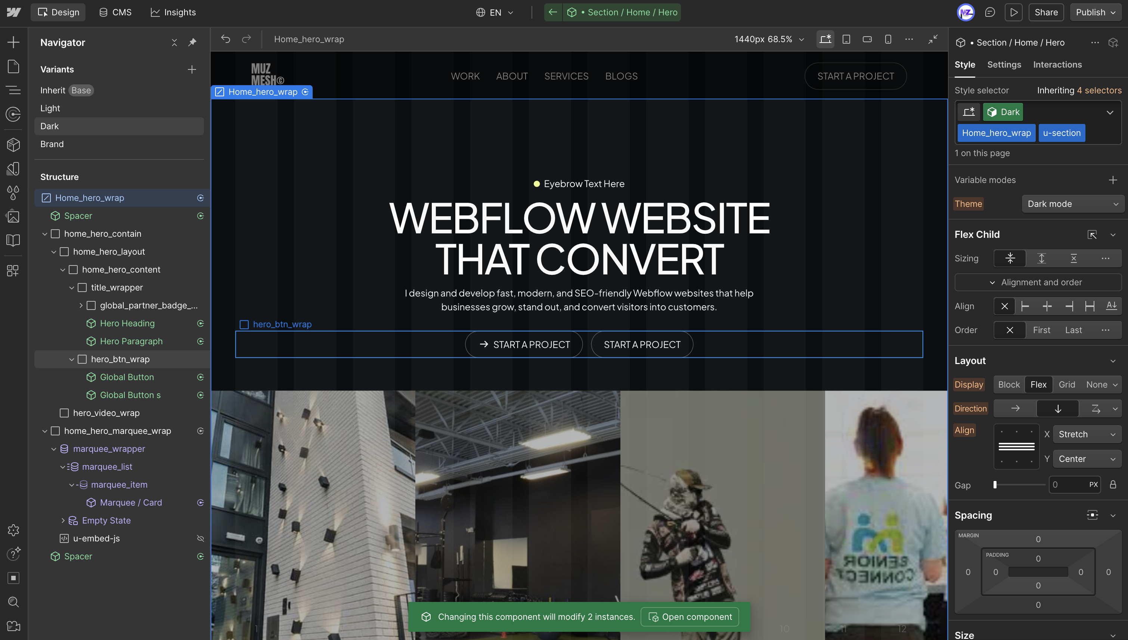
Task: Redo the last action
Action: 247,39
